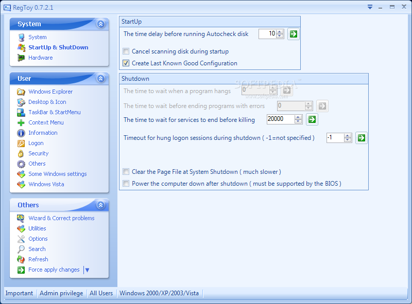Screen dimensions: 412x304
Task: Increase the services kill wait time spinner
Action: pyautogui.click(x=298, y=117)
